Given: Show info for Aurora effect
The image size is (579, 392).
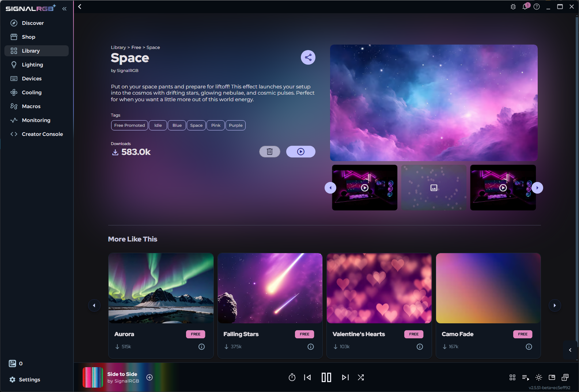Looking at the screenshot, I should [201, 347].
